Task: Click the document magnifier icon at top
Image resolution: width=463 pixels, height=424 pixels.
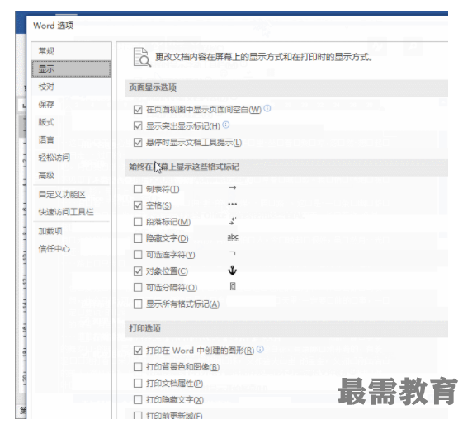Action: tap(142, 57)
